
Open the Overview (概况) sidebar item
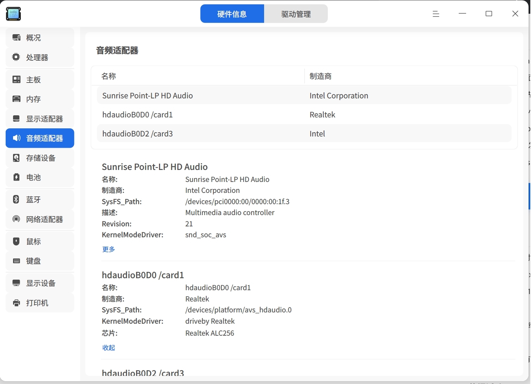[x=40, y=38]
